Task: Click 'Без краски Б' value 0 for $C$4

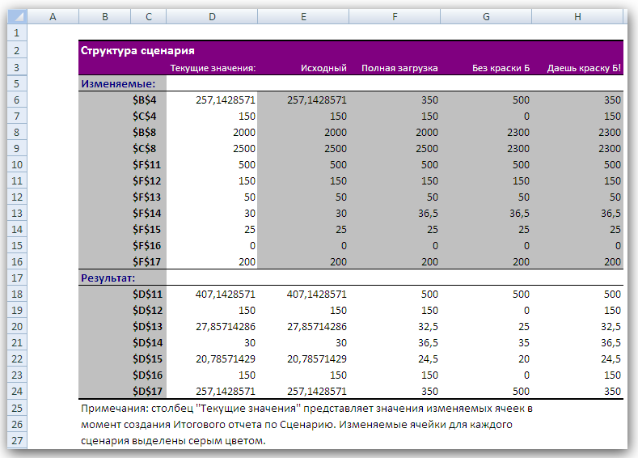Action: pyautogui.click(x=526, y=117)
